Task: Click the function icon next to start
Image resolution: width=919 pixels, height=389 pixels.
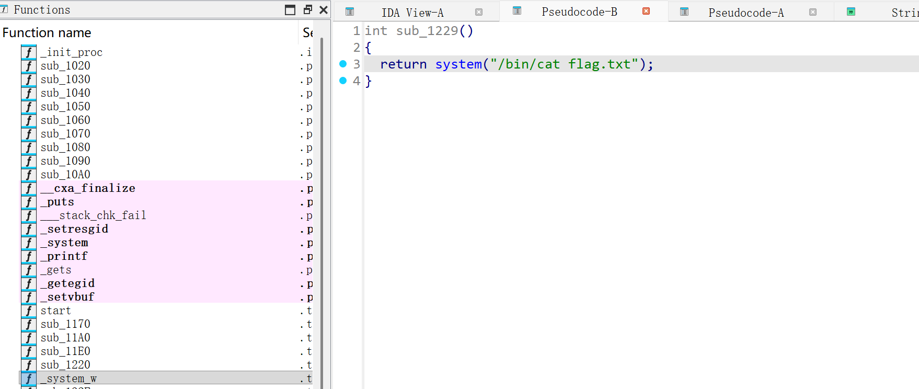Action: click(x=29, y=311)
